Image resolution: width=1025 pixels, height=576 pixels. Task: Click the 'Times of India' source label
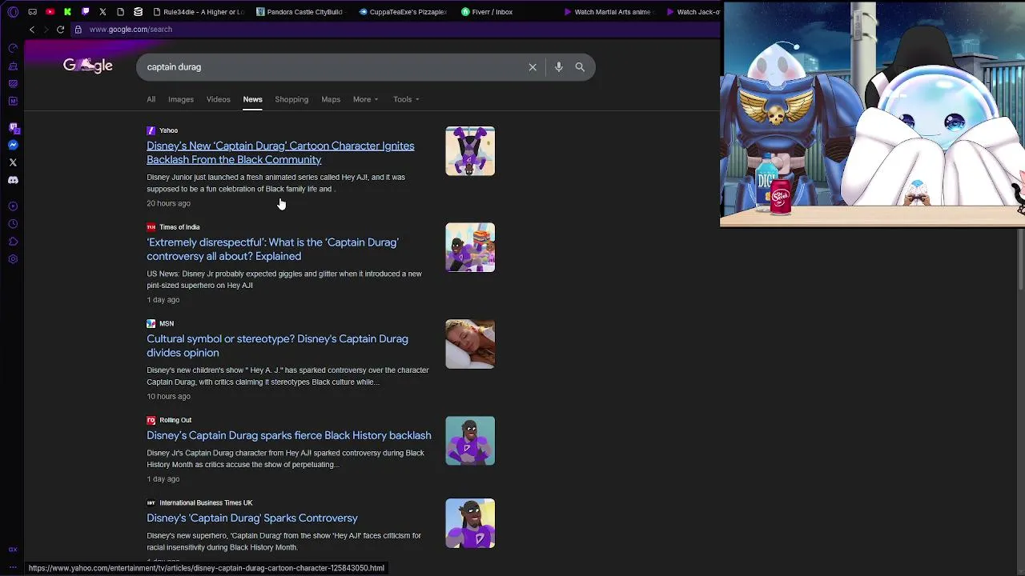coord(179,227)
